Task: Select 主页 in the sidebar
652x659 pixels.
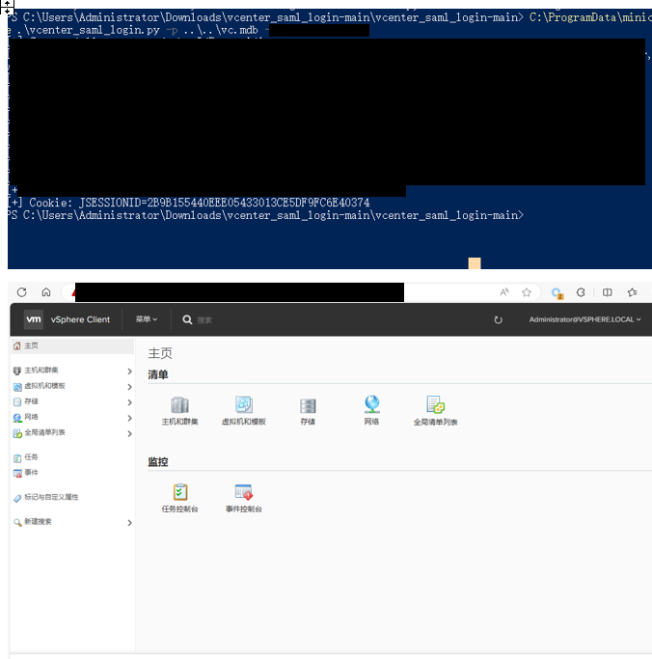Action: pos(32,345)
